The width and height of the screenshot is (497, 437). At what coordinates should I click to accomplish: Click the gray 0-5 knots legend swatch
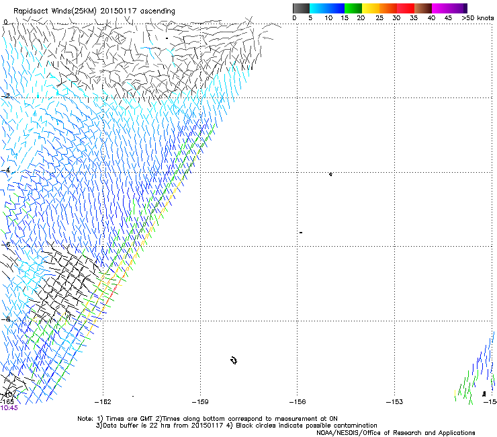[x=301, y=8]
